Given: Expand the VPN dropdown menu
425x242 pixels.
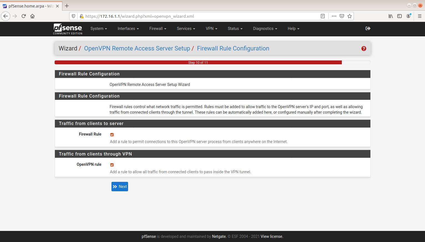Looking at the screenshot, I should [212, 29].
